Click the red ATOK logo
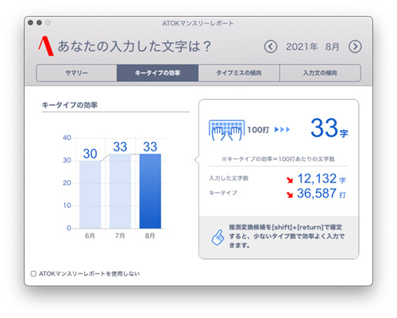This screenshot has height=318, width=397. [46, 46]
